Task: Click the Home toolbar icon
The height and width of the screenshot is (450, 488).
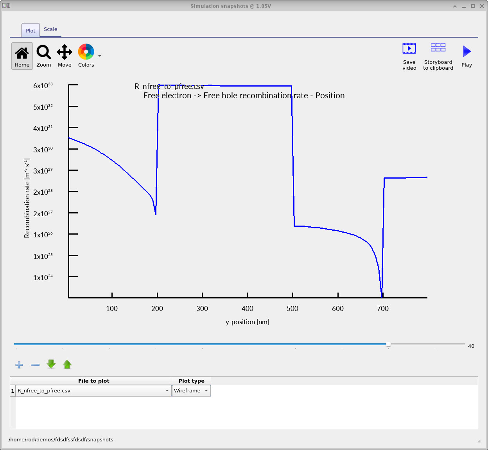Action: (22, 56)
